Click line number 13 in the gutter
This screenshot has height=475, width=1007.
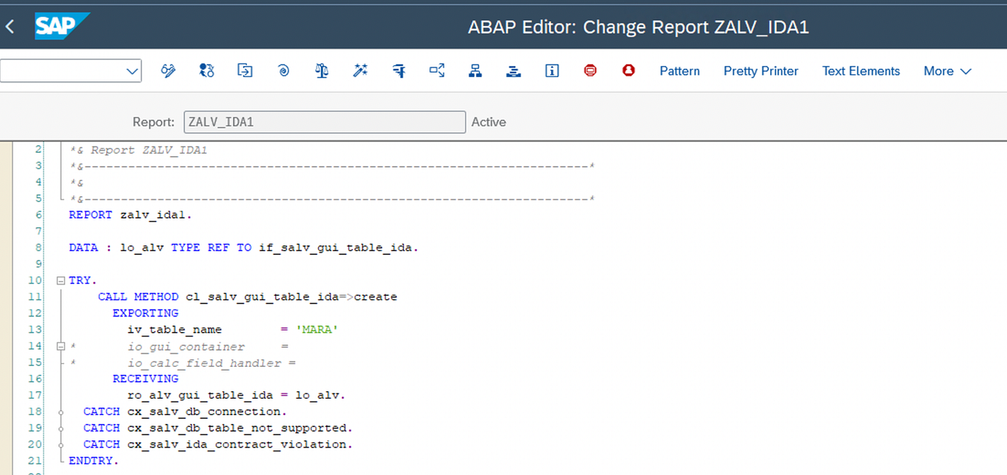pos(36,329)
